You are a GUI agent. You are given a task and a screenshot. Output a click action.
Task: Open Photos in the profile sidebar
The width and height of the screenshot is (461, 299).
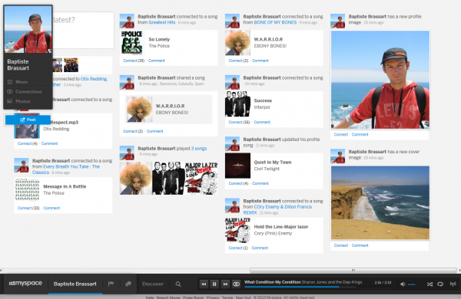click(x=28, y=101)
